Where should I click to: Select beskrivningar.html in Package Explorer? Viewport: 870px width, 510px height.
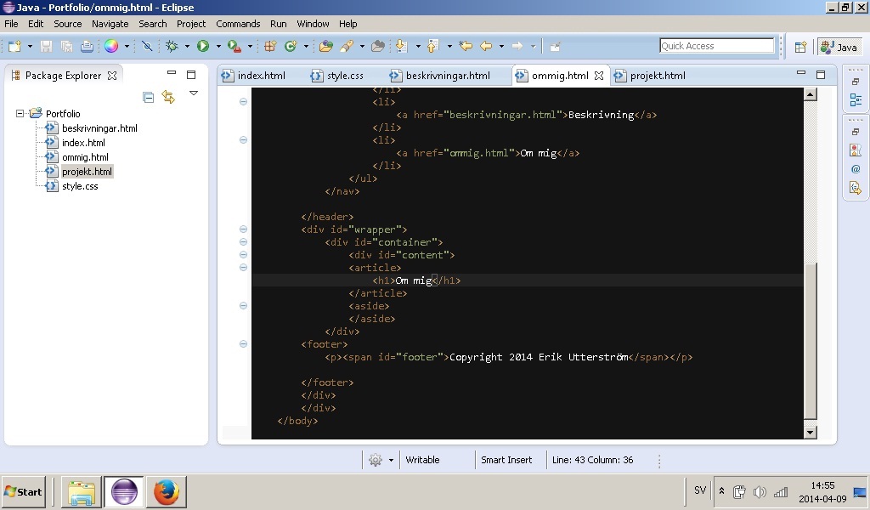(99, 128)
